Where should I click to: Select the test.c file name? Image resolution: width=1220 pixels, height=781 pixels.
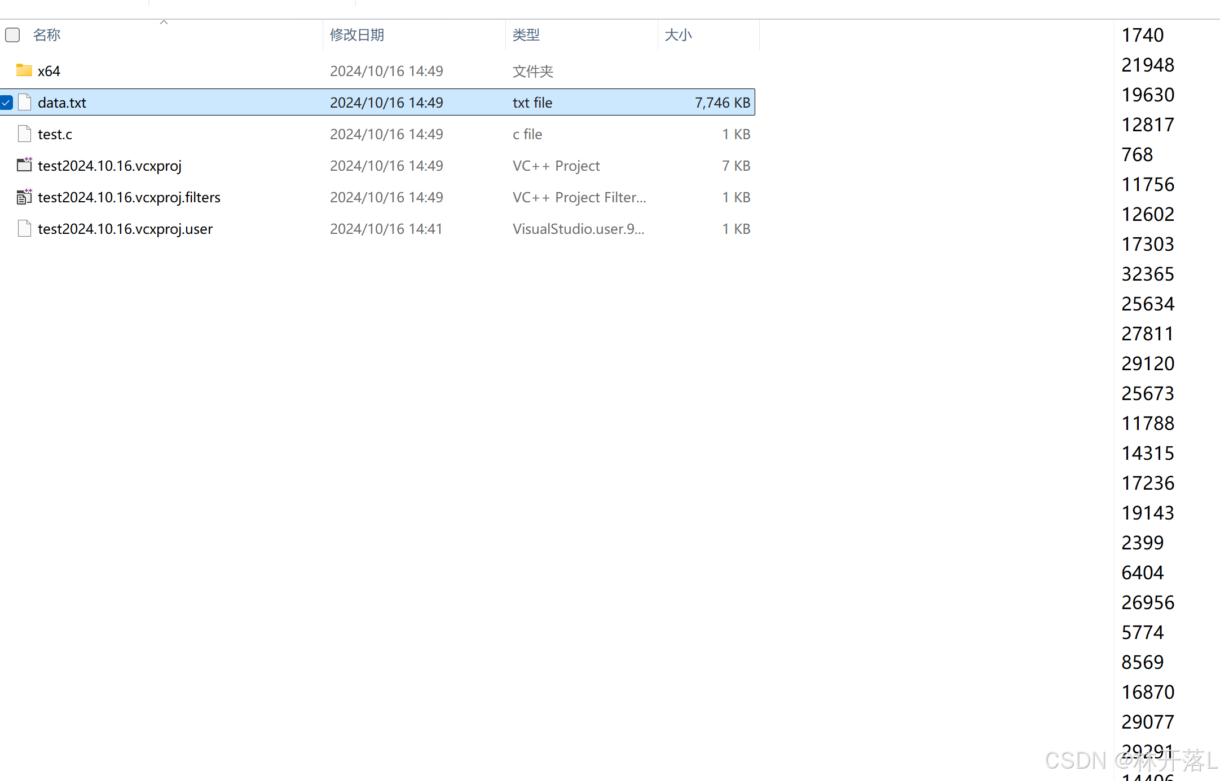55,134
